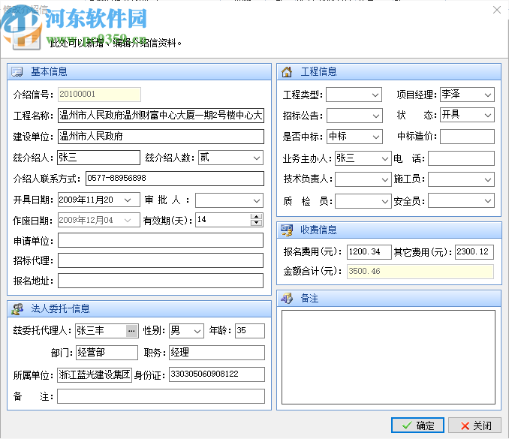Open the 招标公告 dropdown
The height and width of the screenshot is (439, 509).
coord(375,116)
